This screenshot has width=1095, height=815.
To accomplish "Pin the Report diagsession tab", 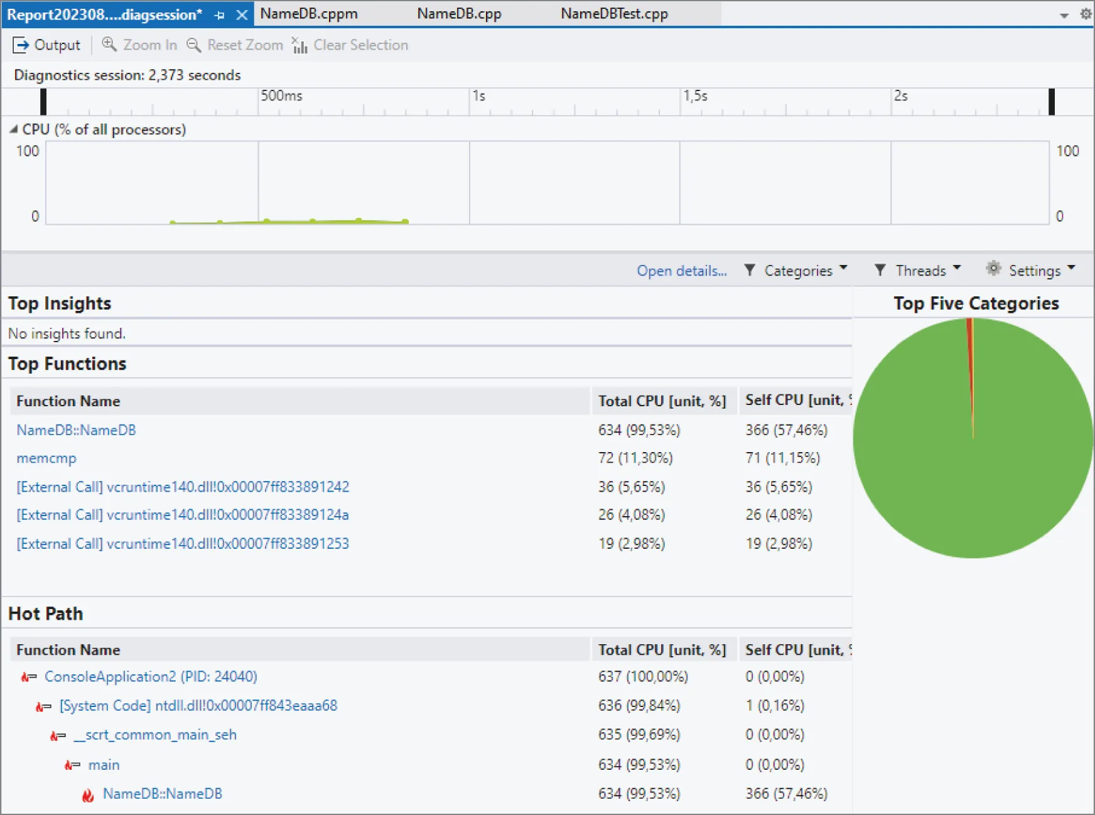I will 219,14.
